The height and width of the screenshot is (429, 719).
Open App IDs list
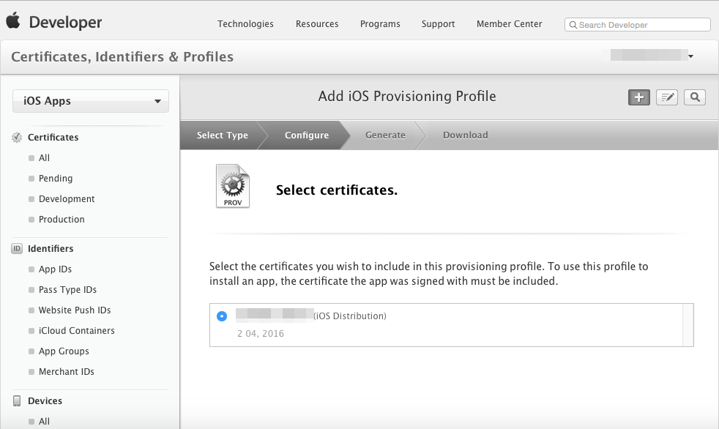(x=55, y=269)
